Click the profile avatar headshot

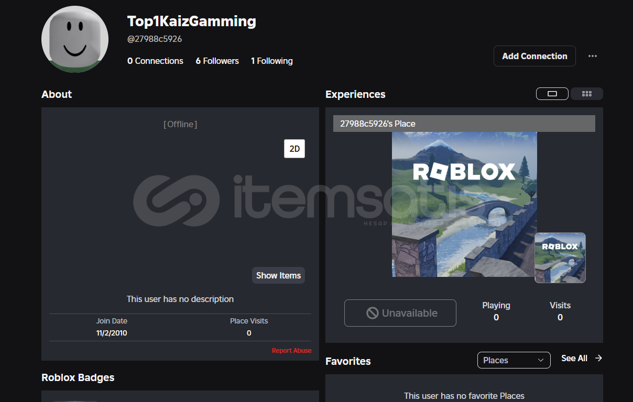coord(75,39)
